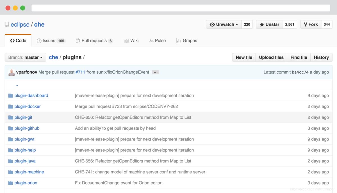Fork the che repository
Screen dimensions: 337x193
[311, 24]
